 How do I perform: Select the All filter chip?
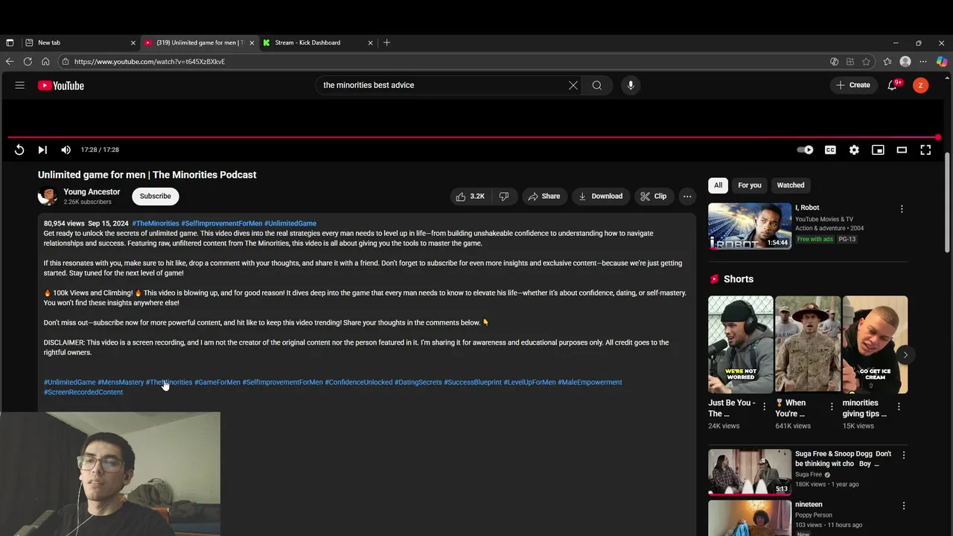(x=718, y=185)
